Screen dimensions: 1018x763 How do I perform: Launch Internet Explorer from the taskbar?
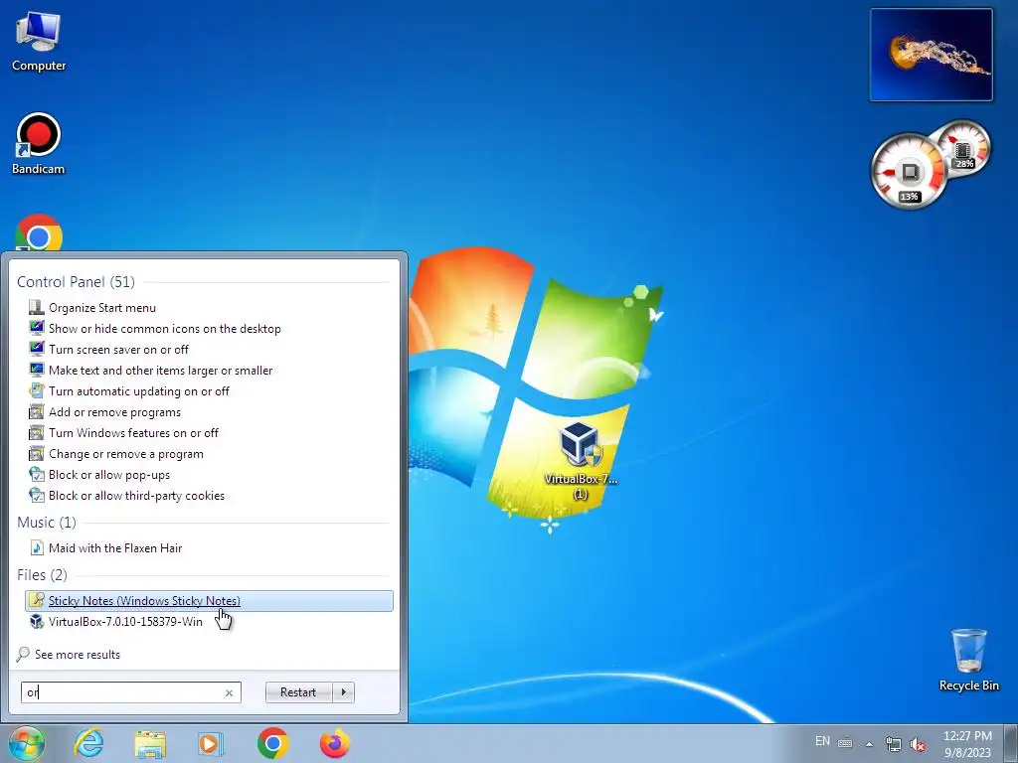88,743
